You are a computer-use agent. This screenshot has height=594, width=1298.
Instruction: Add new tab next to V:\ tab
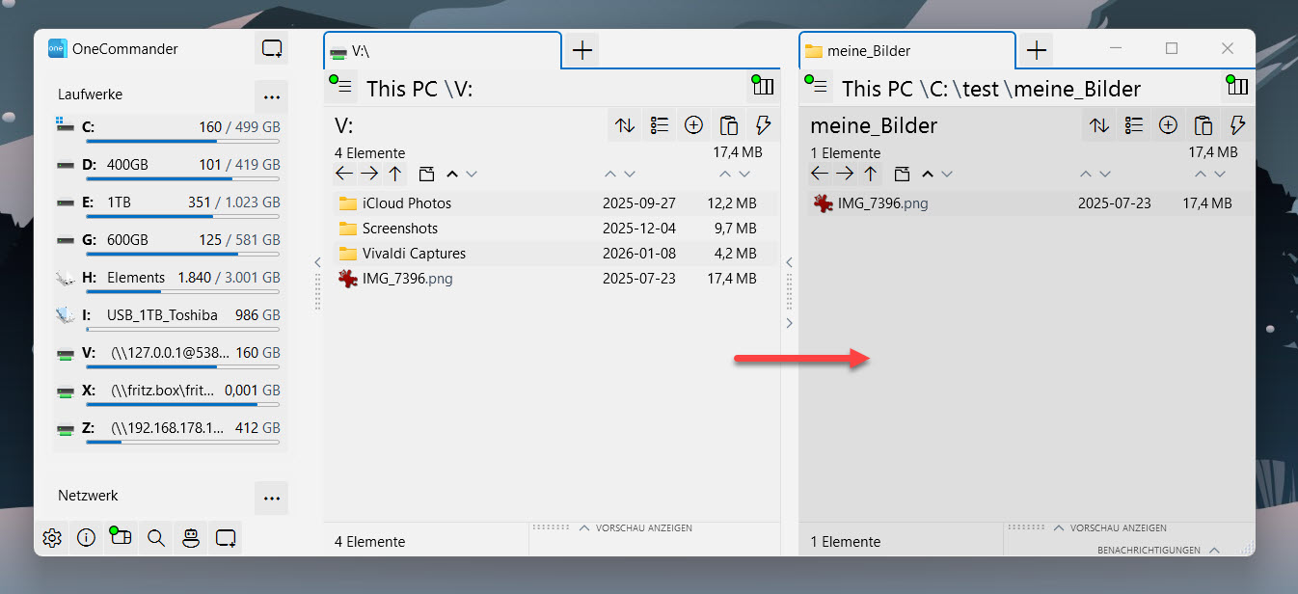(581, 51)
